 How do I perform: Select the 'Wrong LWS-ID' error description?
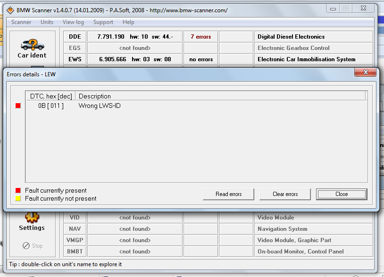[x=100, y=106]
